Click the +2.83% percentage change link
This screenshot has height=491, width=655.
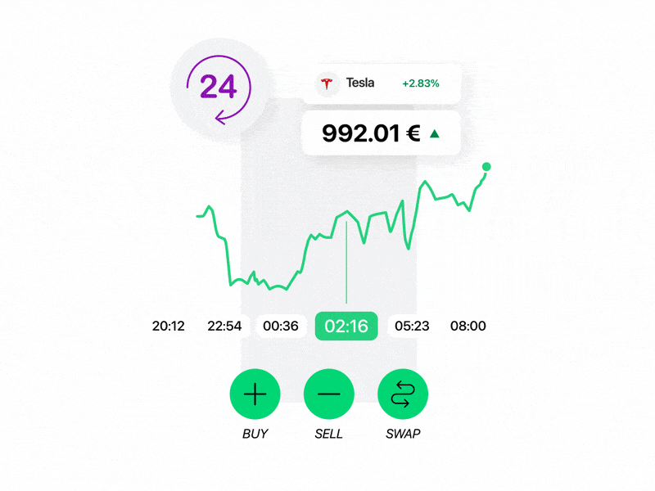(x=419, y=83)
